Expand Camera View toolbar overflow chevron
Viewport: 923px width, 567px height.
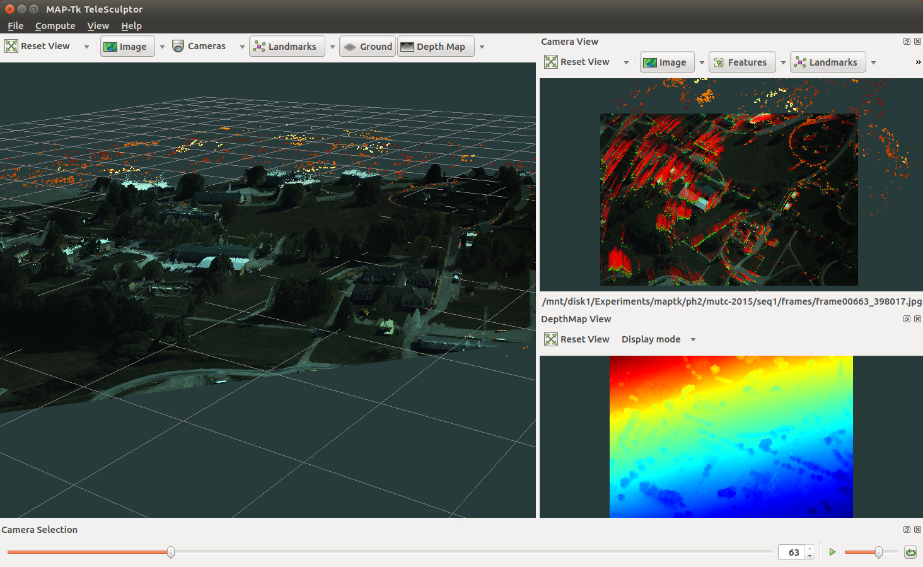[918, 62]
